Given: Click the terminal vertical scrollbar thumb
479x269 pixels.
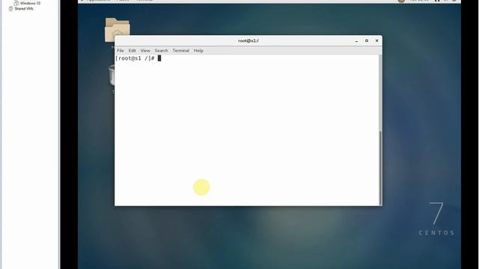Looking at the screenshot, I should point(380,167).
